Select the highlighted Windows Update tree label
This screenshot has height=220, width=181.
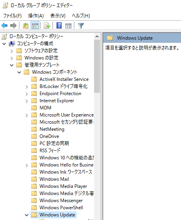pyautogui.click(x=57, y=215)
